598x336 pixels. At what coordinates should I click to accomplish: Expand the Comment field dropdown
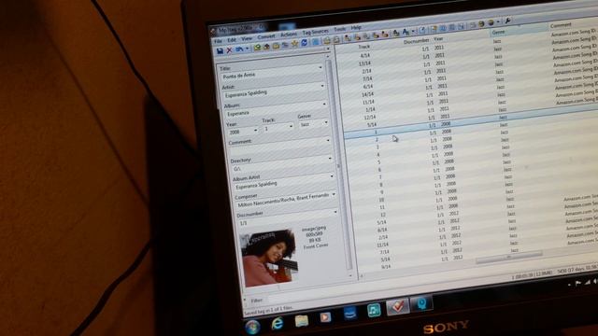328,141
